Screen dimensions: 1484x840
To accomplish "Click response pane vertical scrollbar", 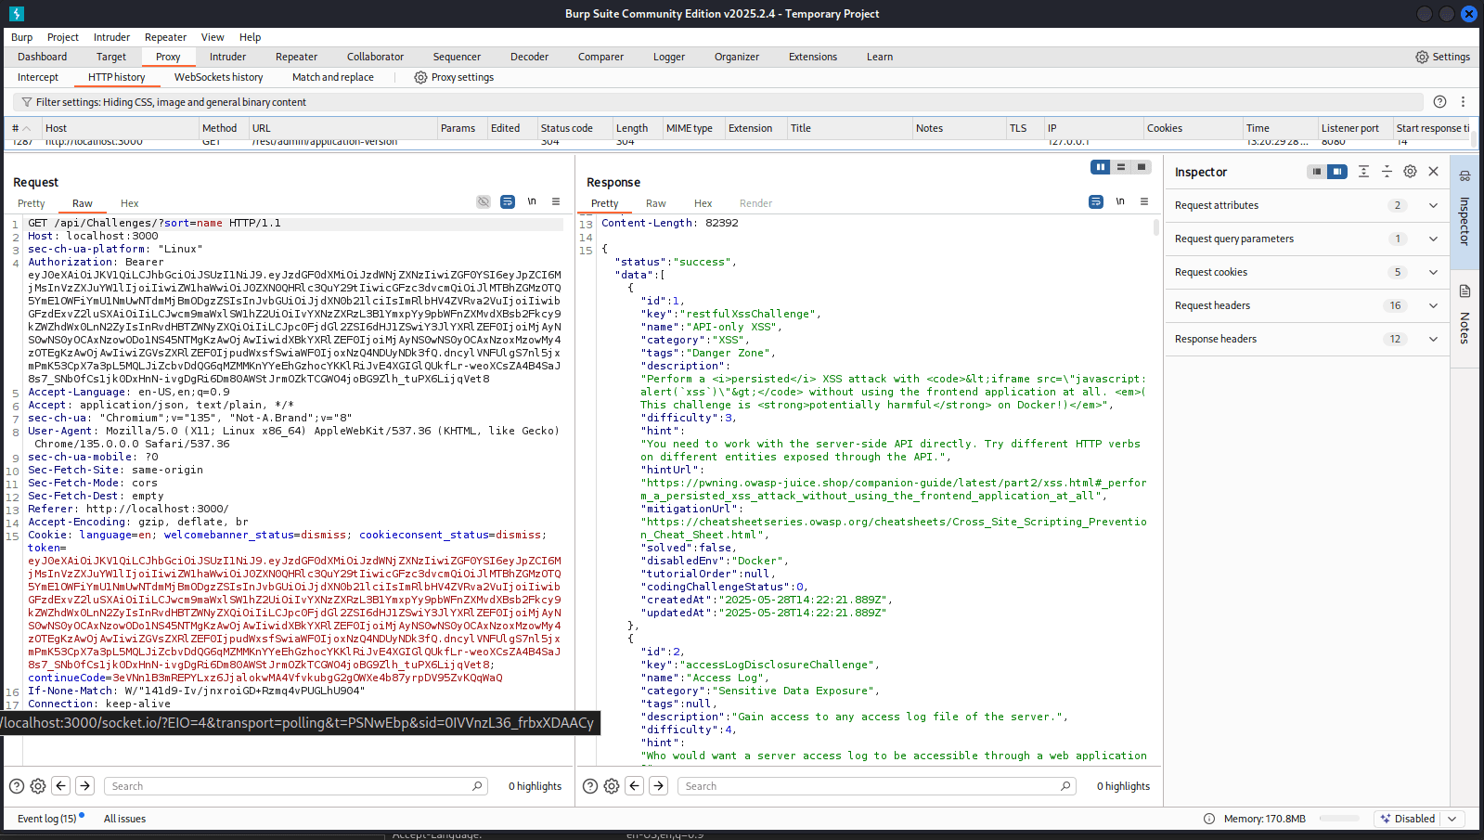I will point(1156,228).
